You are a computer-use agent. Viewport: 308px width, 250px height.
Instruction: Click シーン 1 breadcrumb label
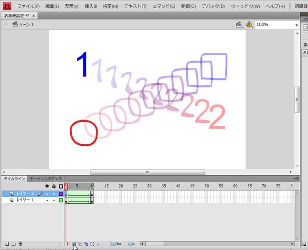[x=26, y=24]
